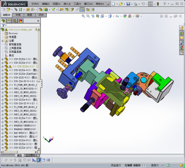Click the 自定义 units selector in status bar

(x=155, y=165)
